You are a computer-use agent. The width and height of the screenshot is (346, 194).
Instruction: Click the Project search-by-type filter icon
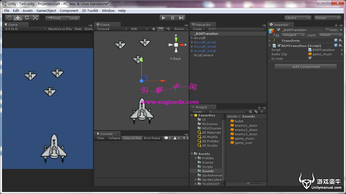click(250, 112)
